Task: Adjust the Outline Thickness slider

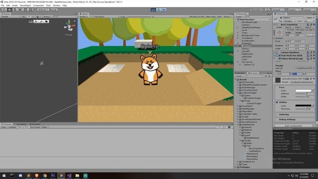Action: (300, 109)
